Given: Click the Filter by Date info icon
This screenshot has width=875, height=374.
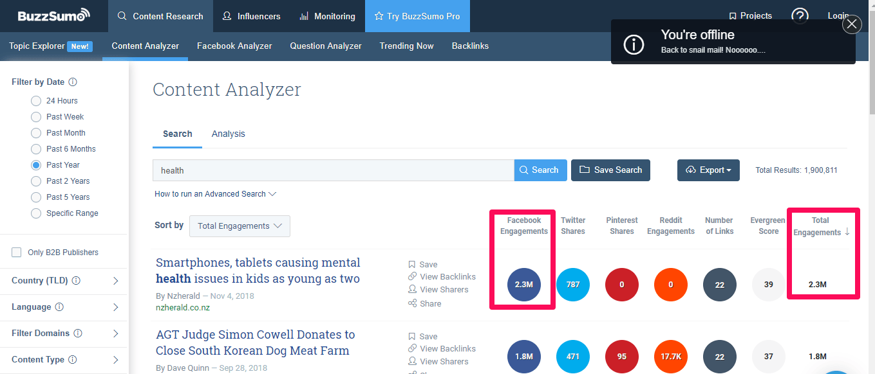Looking at the screenshot, I should click(73, 82).
